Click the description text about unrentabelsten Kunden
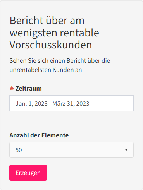The width and height of the screenshot is (143, 190). (60, 65)
